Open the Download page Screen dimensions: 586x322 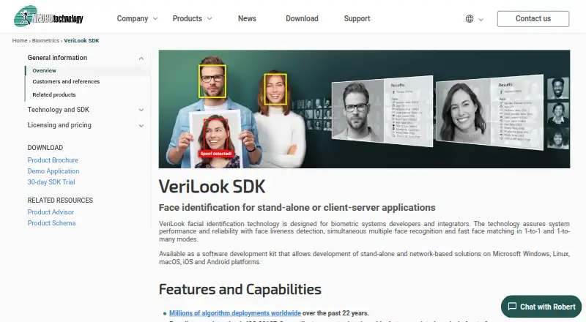pos(302,19)
